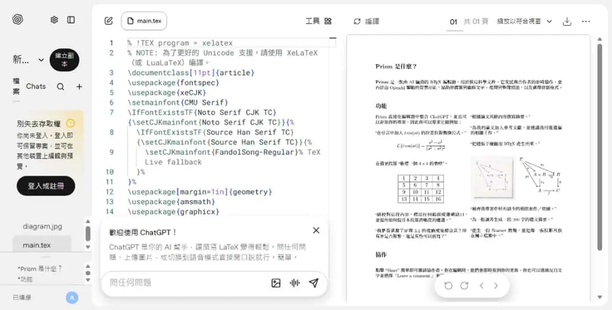Switch to the Chats tab

click(x=36, y=86)
